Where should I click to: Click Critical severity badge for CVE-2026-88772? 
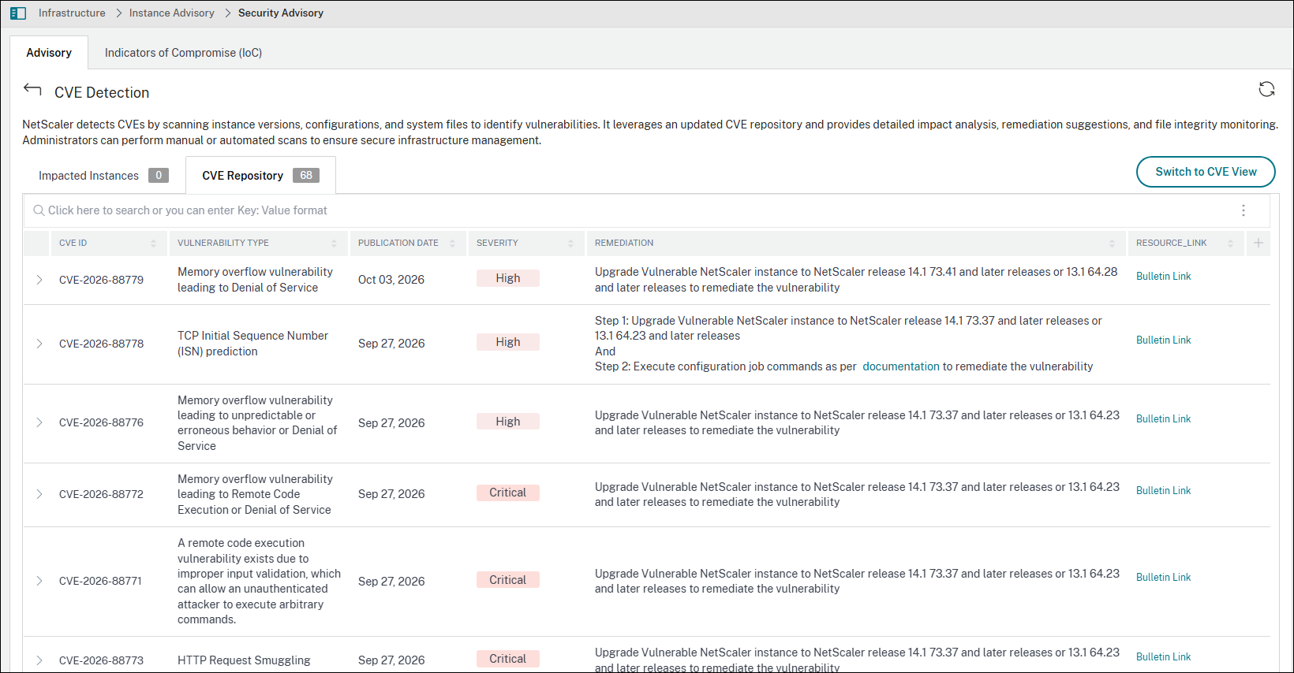tap(508, 493)
